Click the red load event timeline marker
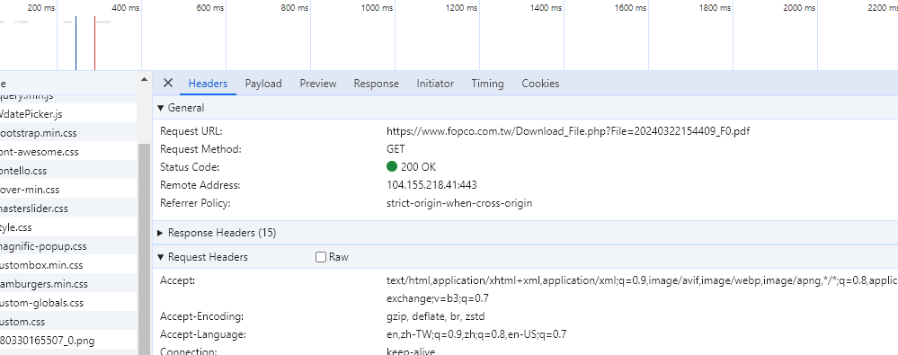This screenshot has height=355, width=898. 95,43
